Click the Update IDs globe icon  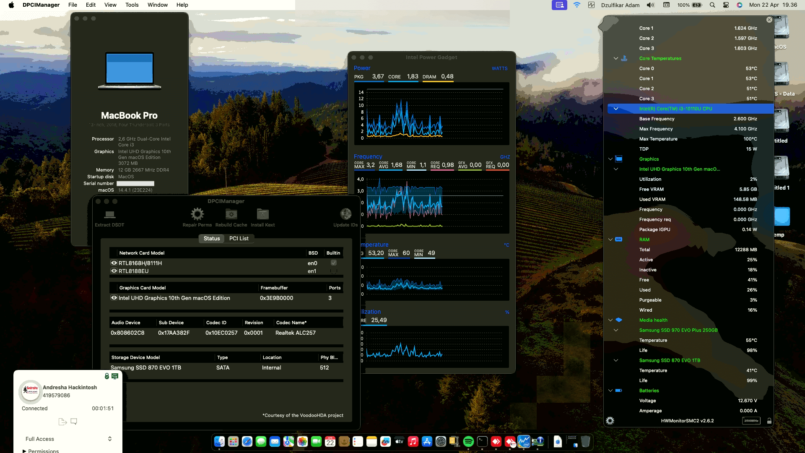coord(345,214)
